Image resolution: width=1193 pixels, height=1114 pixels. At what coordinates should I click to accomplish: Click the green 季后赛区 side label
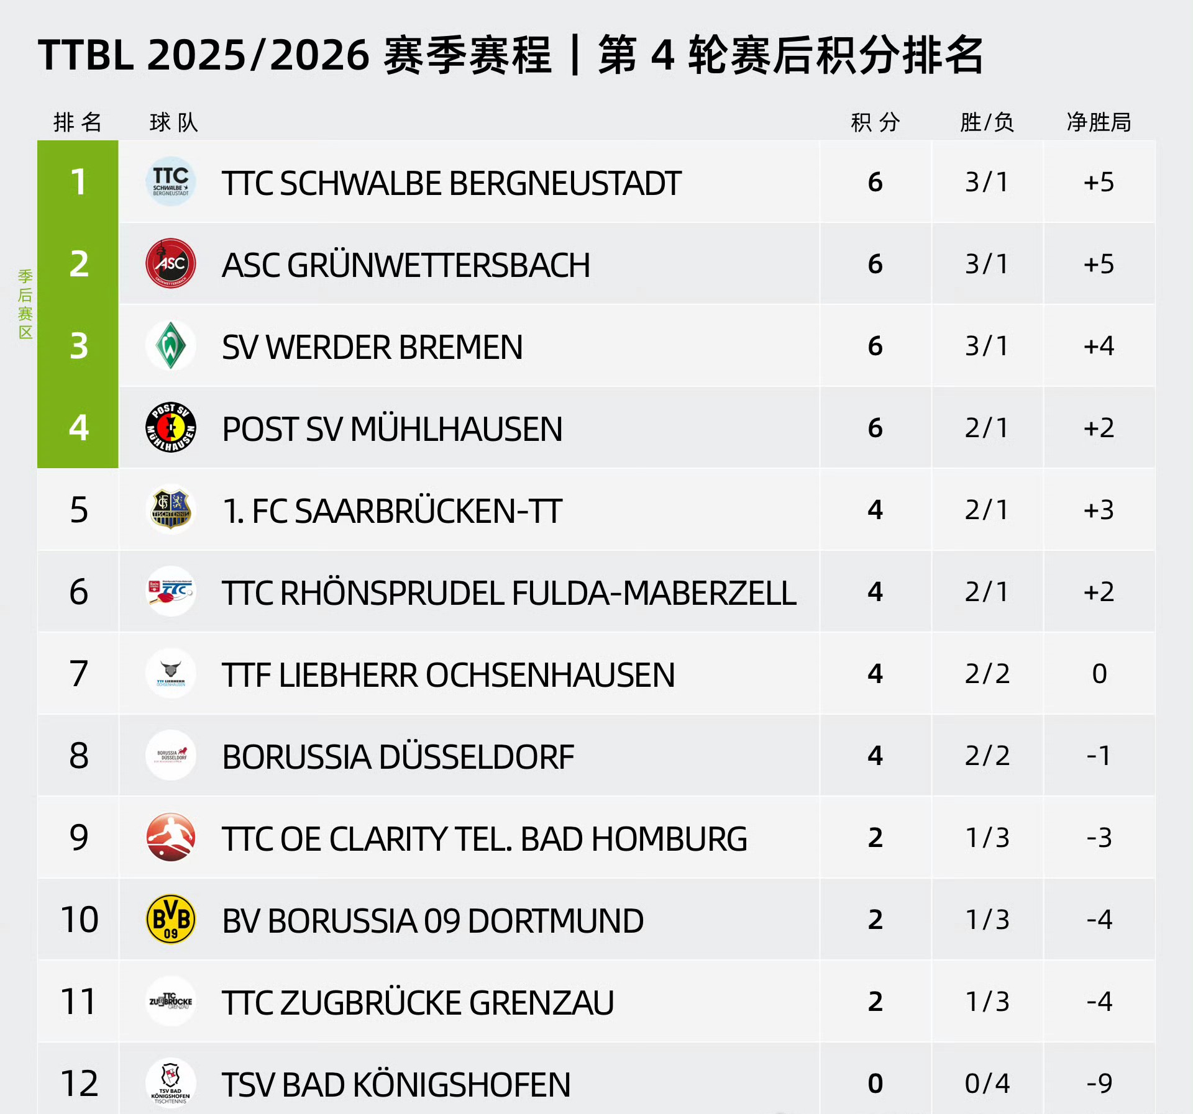coord(25,304)
